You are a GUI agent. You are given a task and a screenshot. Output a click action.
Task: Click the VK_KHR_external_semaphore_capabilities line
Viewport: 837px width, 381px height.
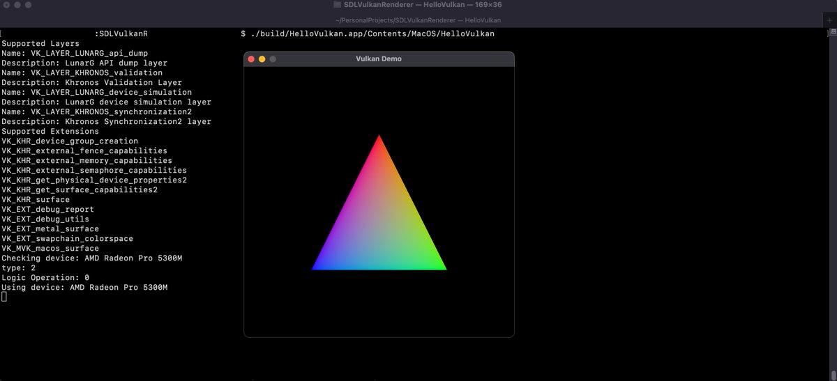(x=94, y=170)
